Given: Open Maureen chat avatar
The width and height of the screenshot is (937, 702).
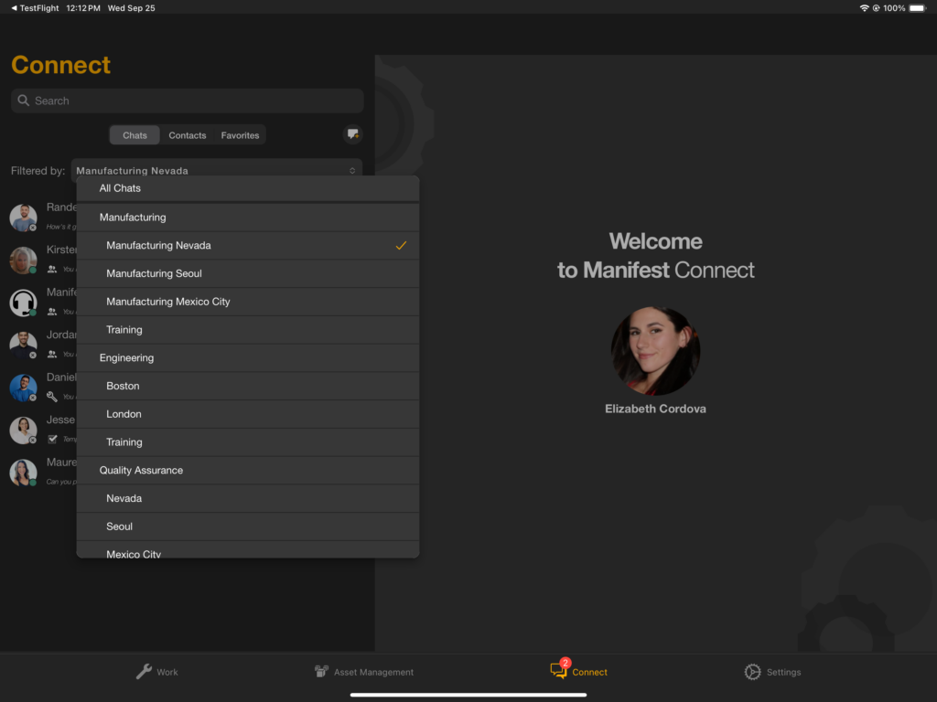Looking at the screenshot, I should pyautogui.click(x=23, y=473).
